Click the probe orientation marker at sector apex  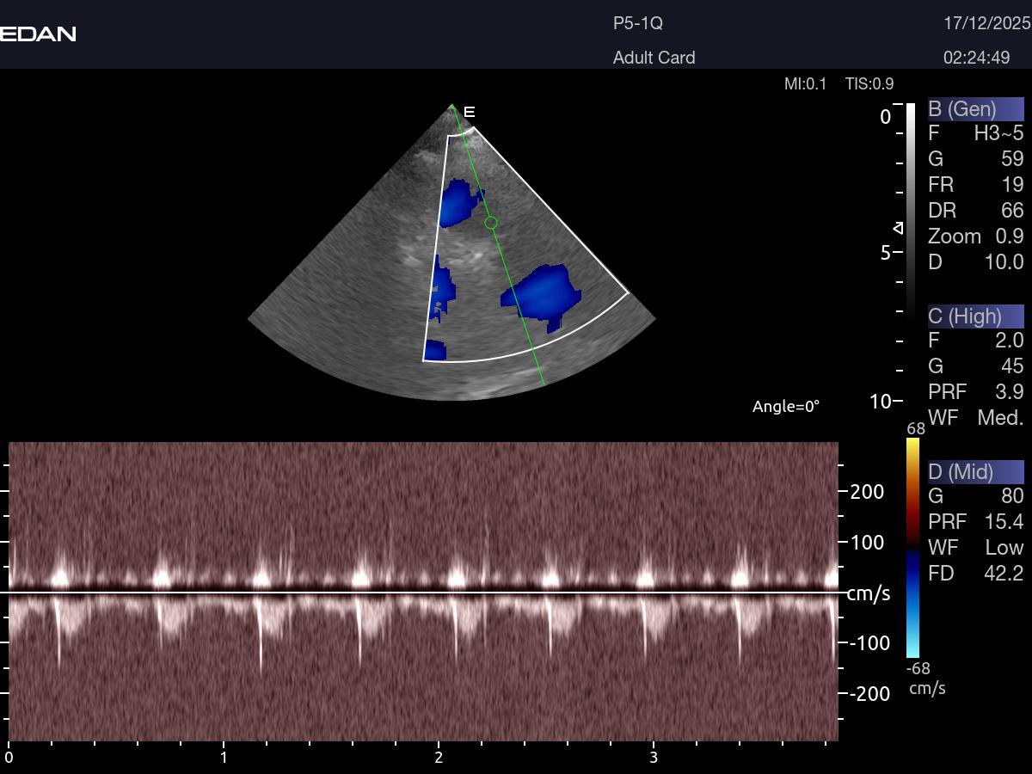pyautogui.click(x=469, y=112)
